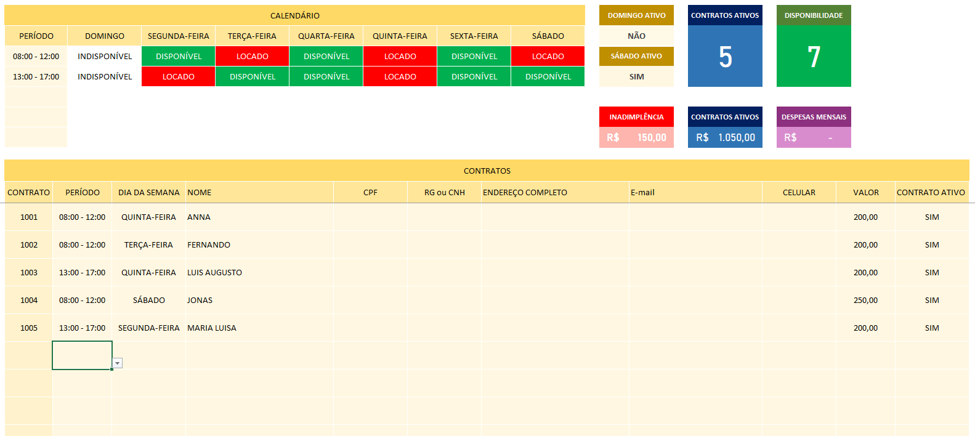Click the DISPONÍVEL cell for Sábado 13:00 - 17:00
The width and height of the screenshot is (975, 436).
pos(548,76)
